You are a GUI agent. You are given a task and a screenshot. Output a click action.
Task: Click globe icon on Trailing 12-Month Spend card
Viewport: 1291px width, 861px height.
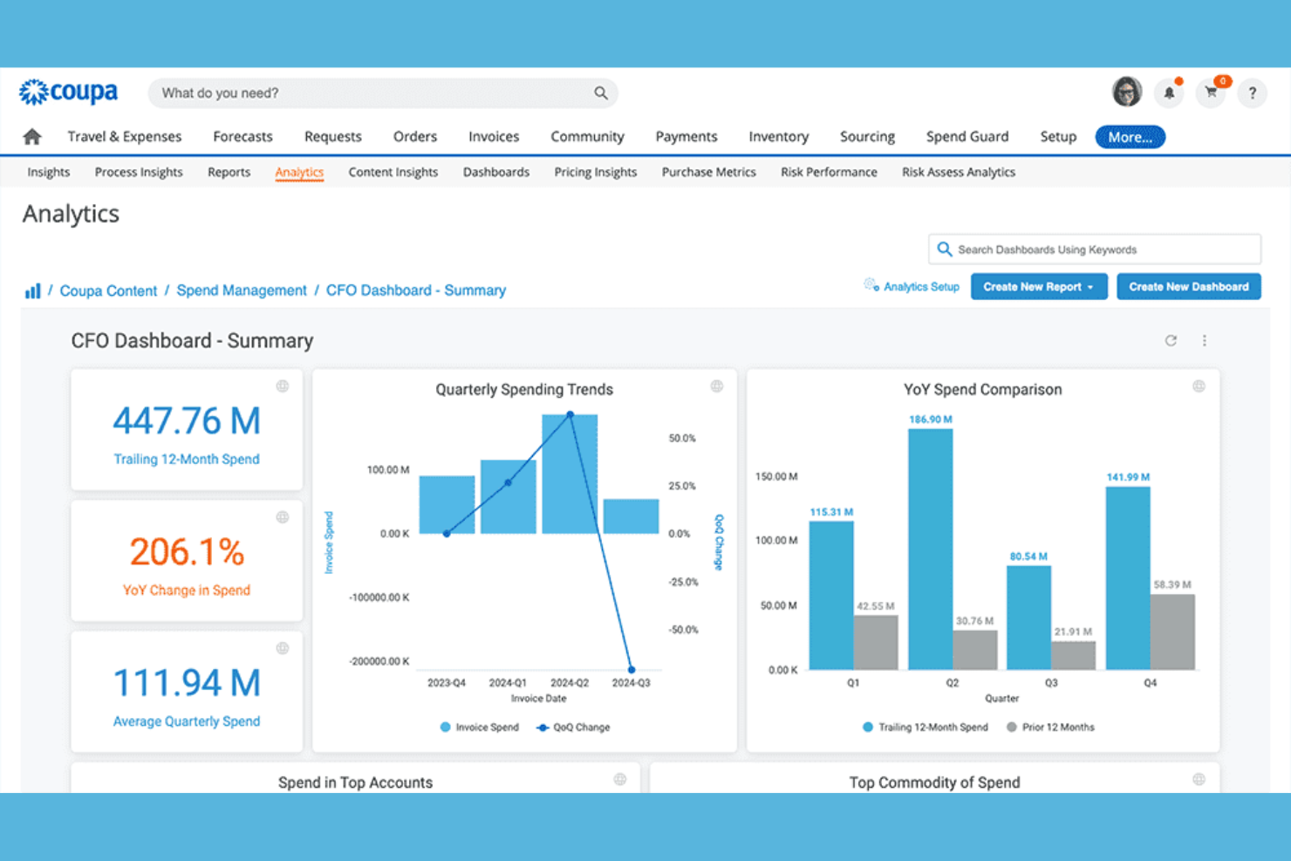283,386
